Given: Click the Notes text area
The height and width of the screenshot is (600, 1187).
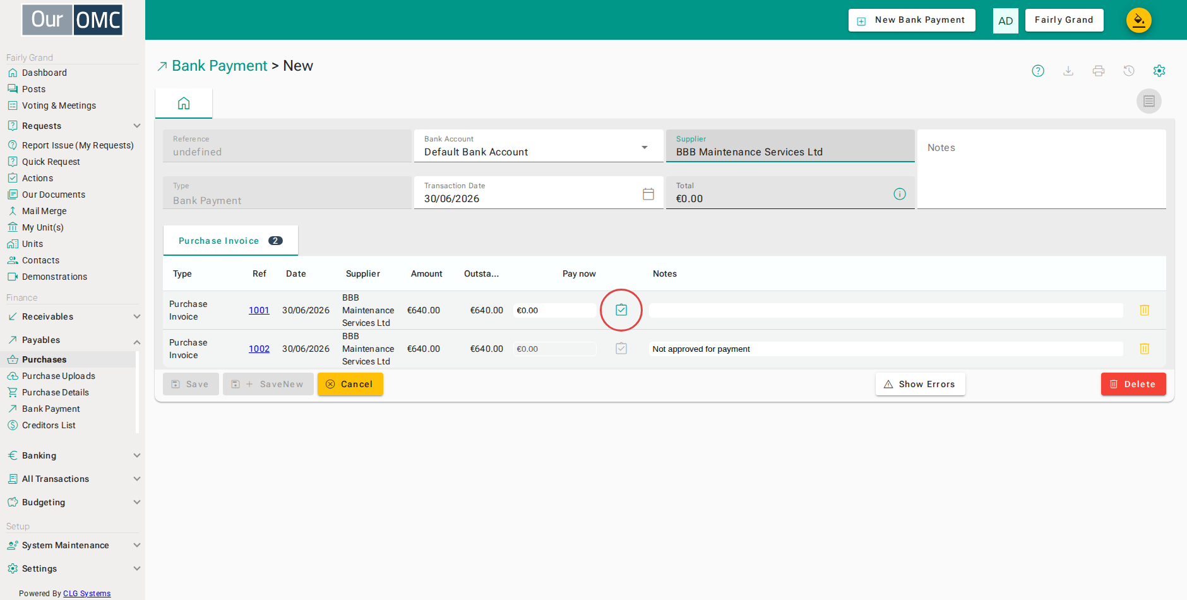Looking at the screenshot, I should pos(1042,169).
